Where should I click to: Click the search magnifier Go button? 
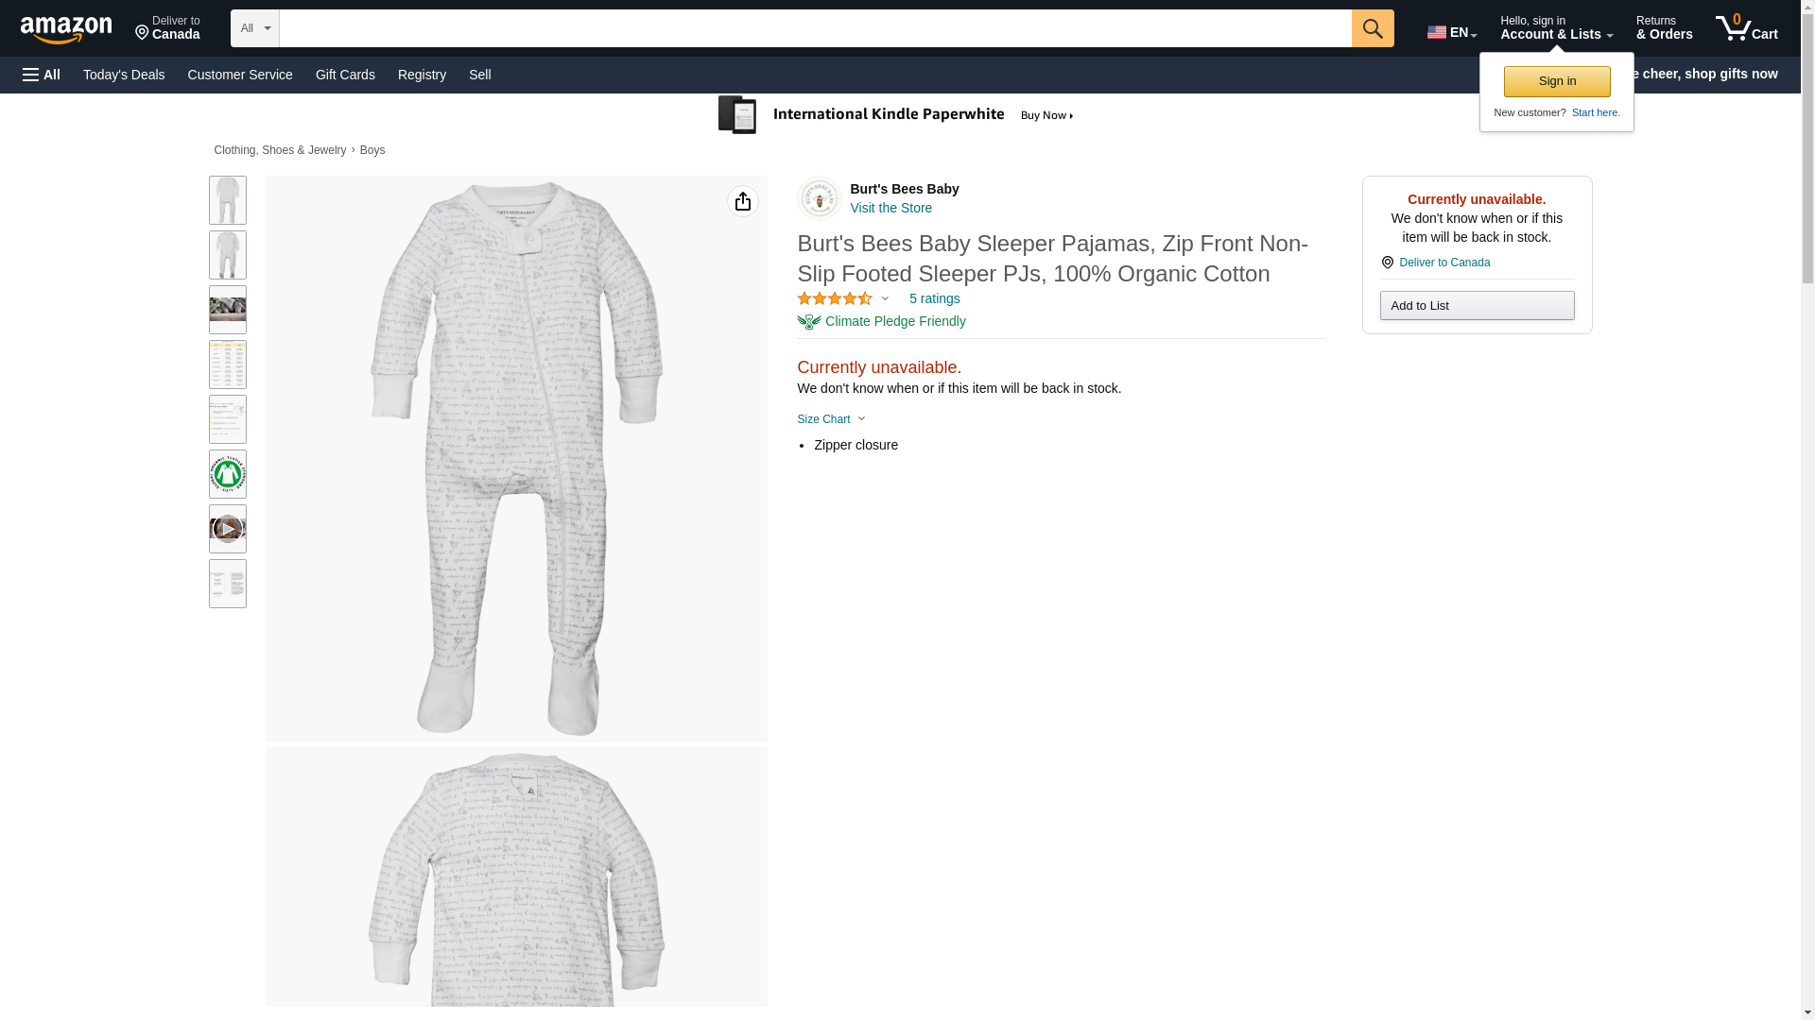pyautogui.click(x=1373, y=28)
